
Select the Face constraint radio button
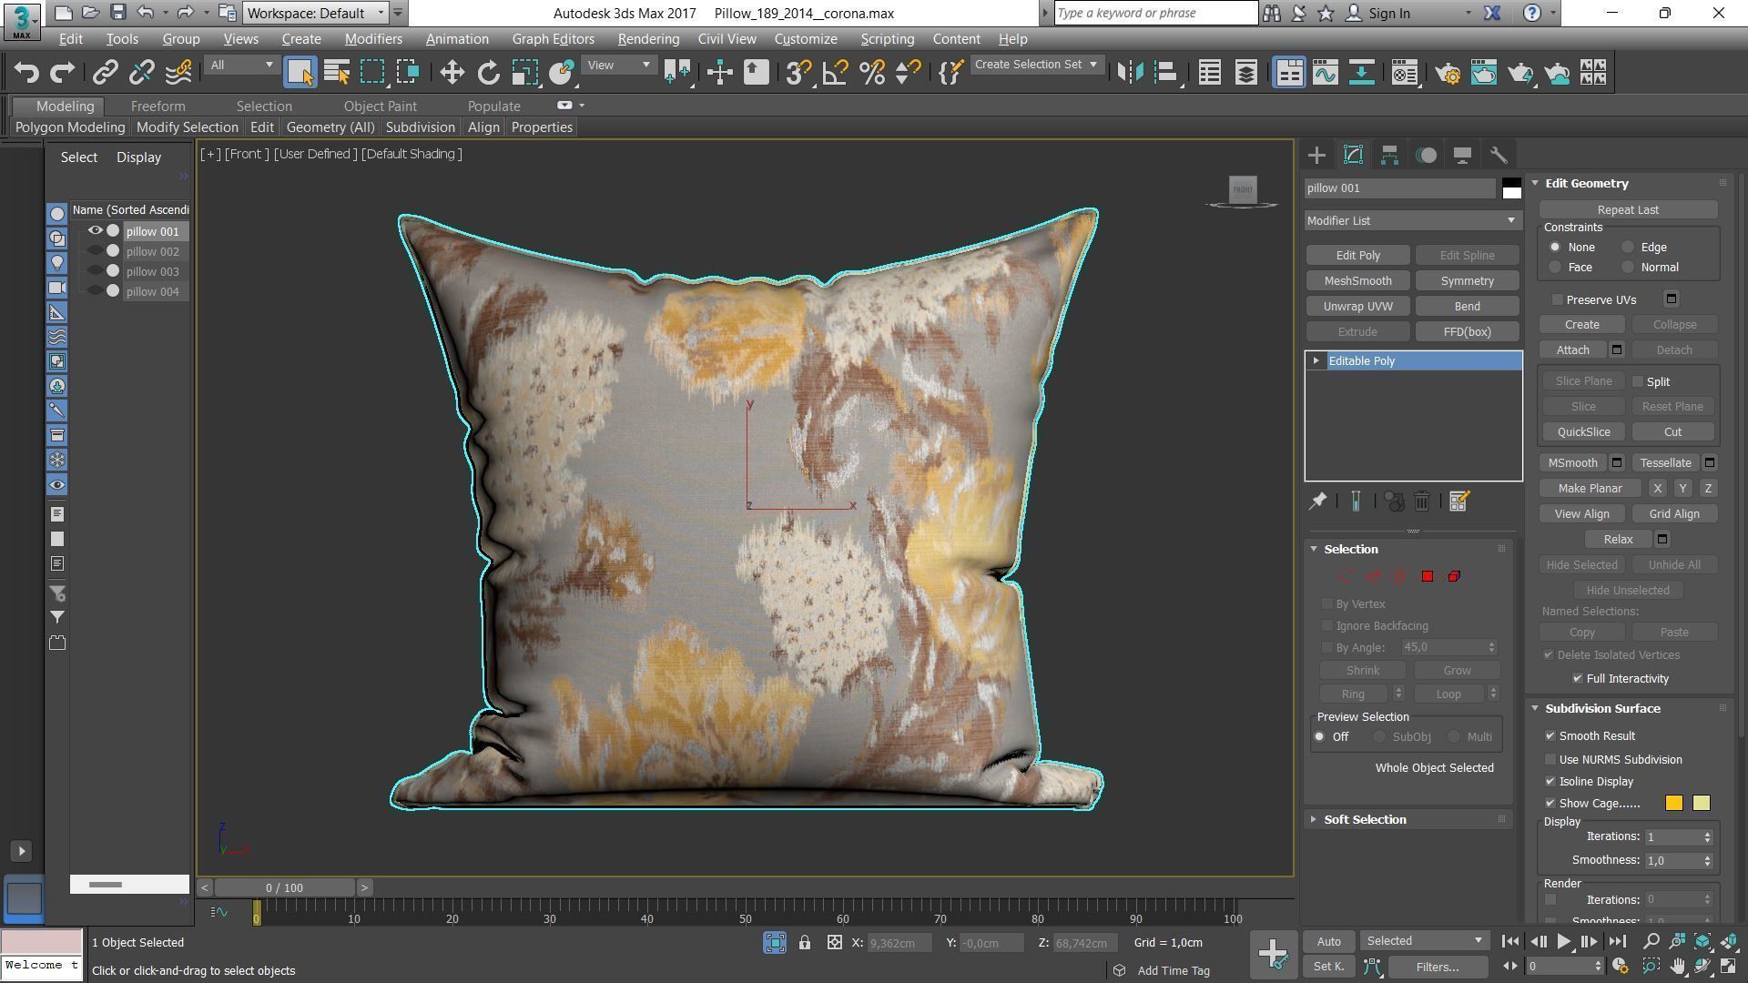point(1555,268)
